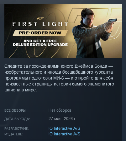Click the 'ДАТА ВЫХОДА:' label
126x141 pixels.
point(17,119)
